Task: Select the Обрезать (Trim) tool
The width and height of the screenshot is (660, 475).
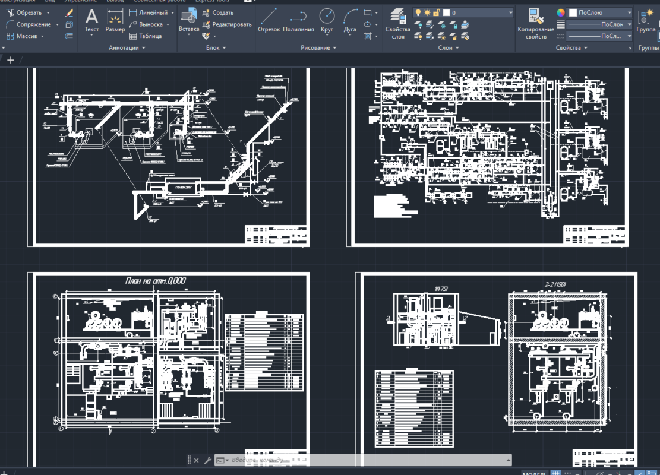Action: [x=24, y=12]
